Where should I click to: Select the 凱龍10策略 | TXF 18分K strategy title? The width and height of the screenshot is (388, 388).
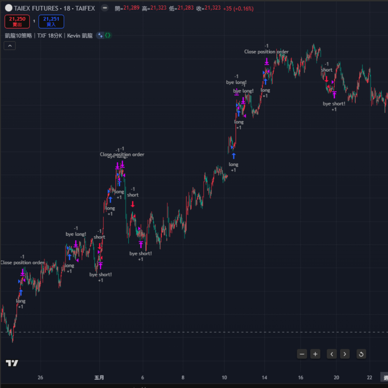pyautogui.click(x=49, y=36)
